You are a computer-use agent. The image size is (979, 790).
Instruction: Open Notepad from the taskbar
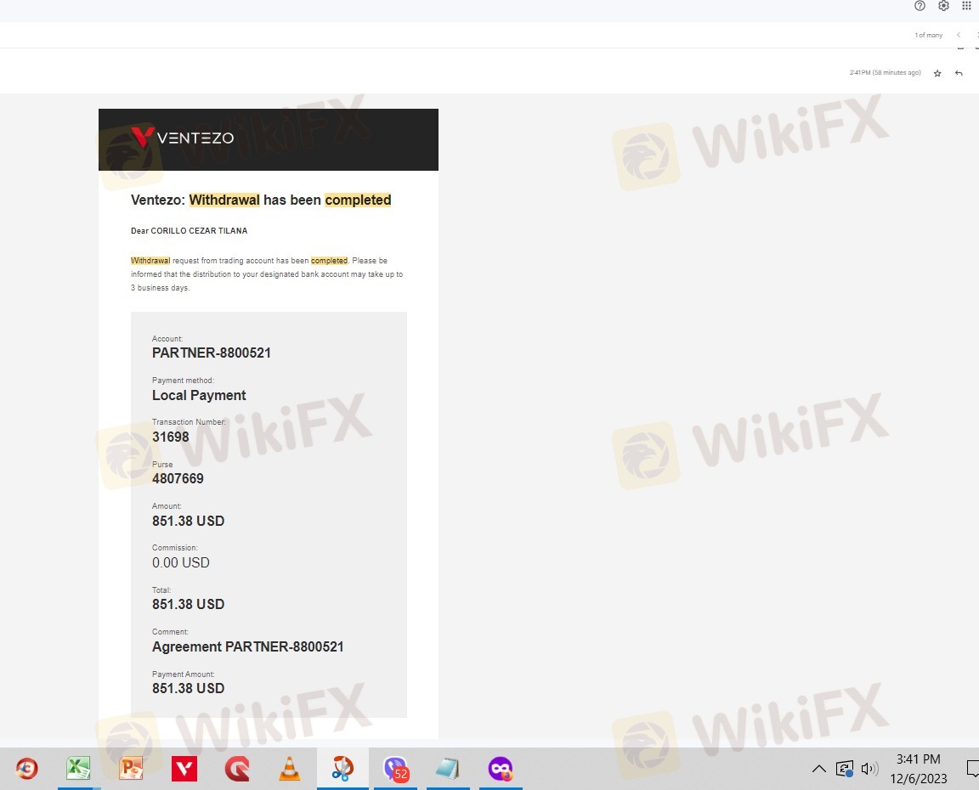coord(448,769)
